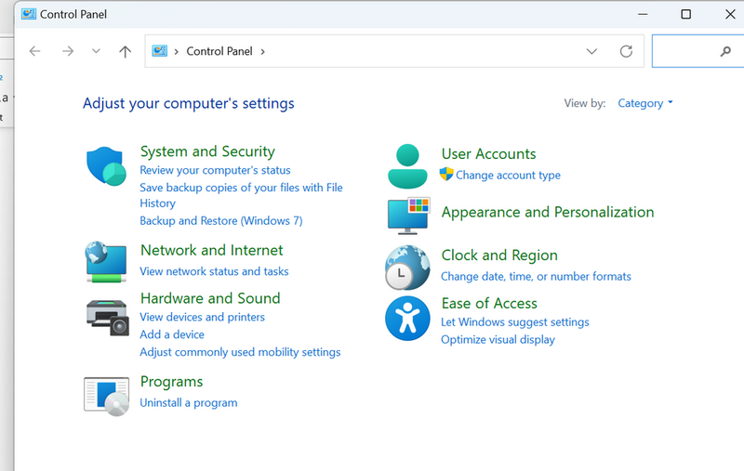Open the Programs disc icon
The height and width of the screenshot is (471, 744).
[x=106, y=396]
